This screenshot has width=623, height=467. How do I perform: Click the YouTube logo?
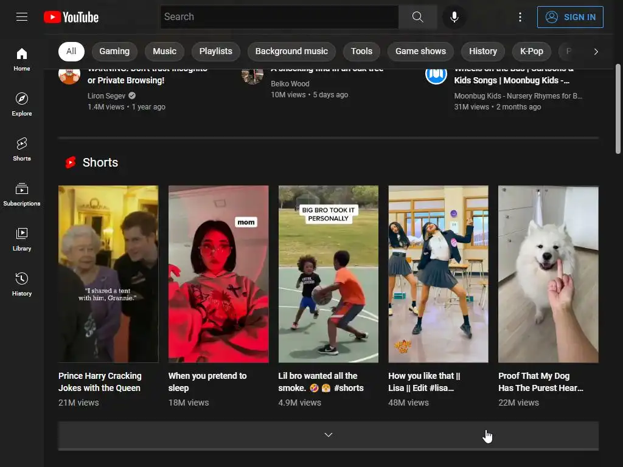(71, 17)
